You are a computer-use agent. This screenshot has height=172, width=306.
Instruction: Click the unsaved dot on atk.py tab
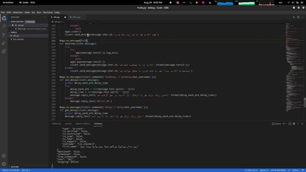click(65, 17)
